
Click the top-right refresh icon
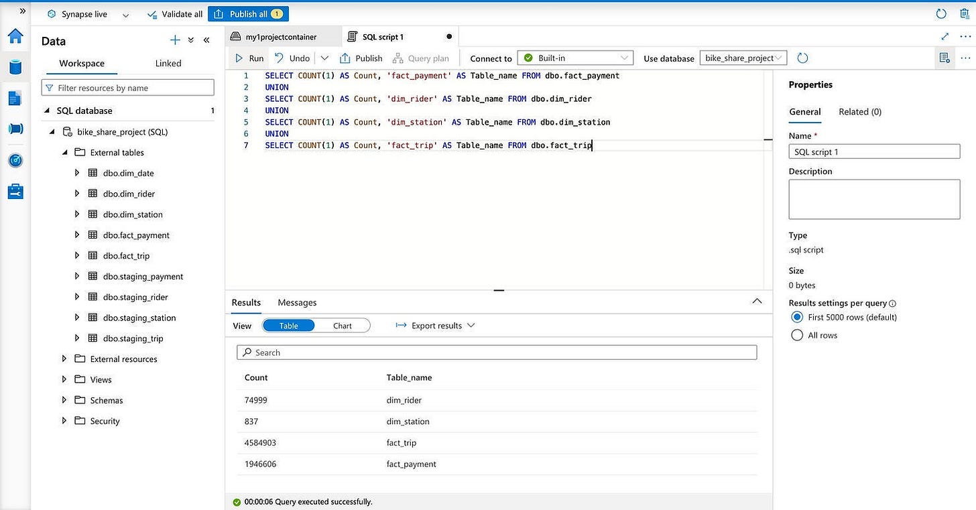(x=941, y=13)
